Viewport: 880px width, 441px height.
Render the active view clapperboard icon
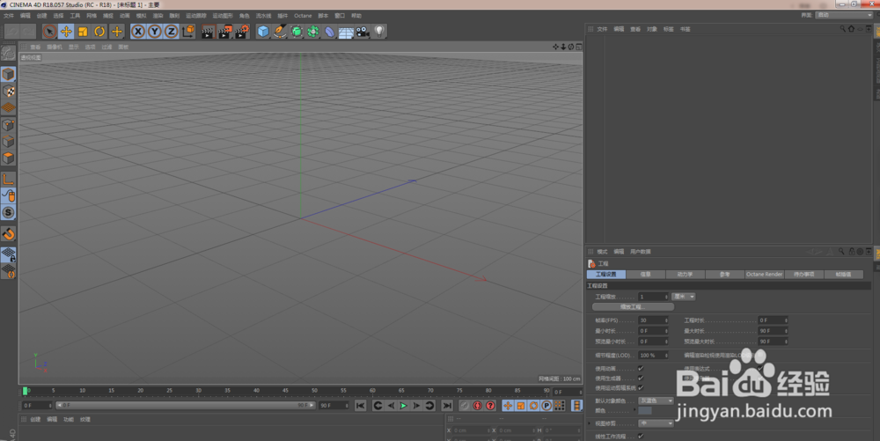[208, 32]
